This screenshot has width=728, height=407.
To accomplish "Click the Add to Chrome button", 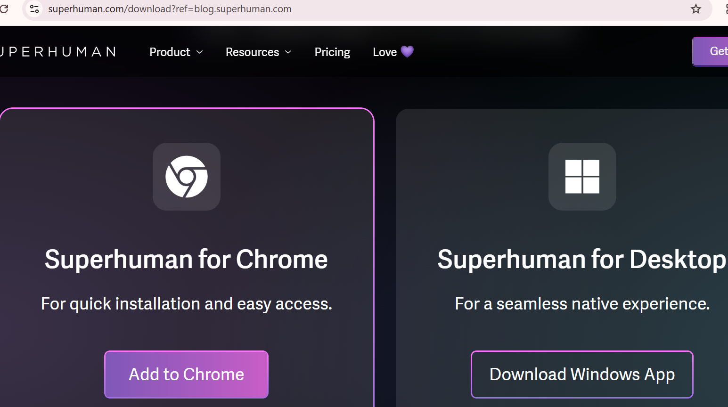I will click(187, 374).
